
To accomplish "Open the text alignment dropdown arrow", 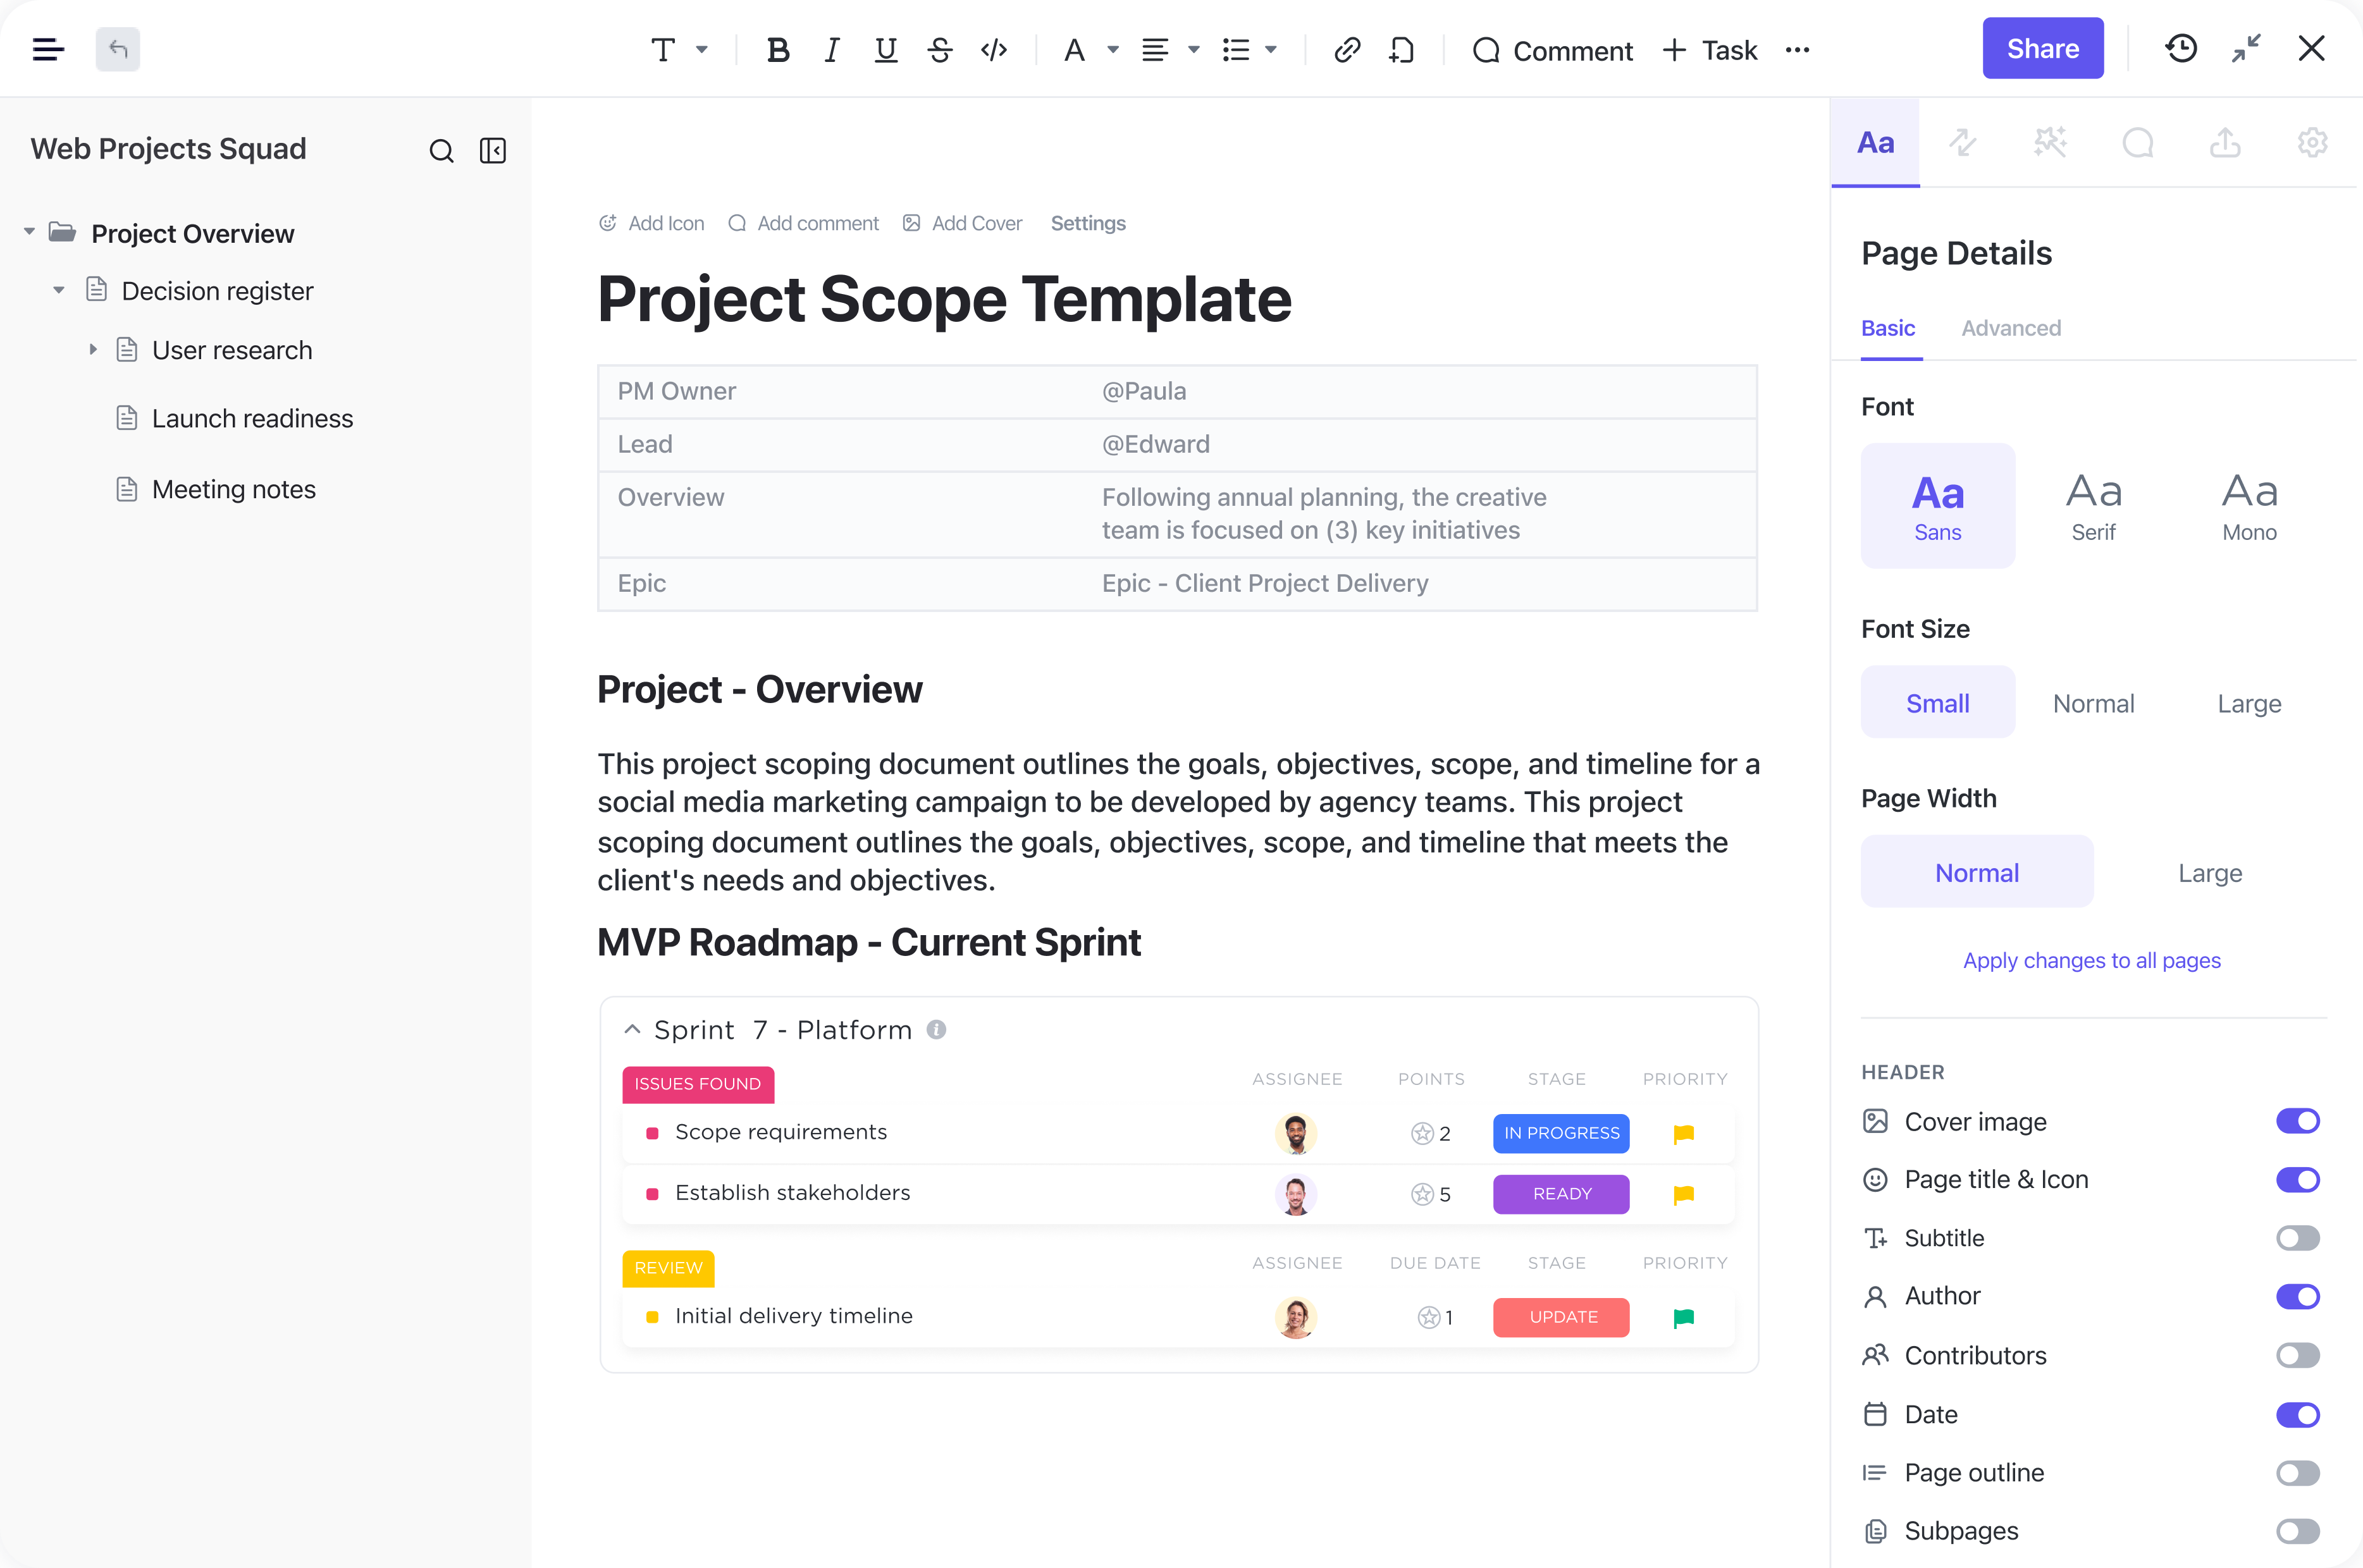I will point(1194,50).
